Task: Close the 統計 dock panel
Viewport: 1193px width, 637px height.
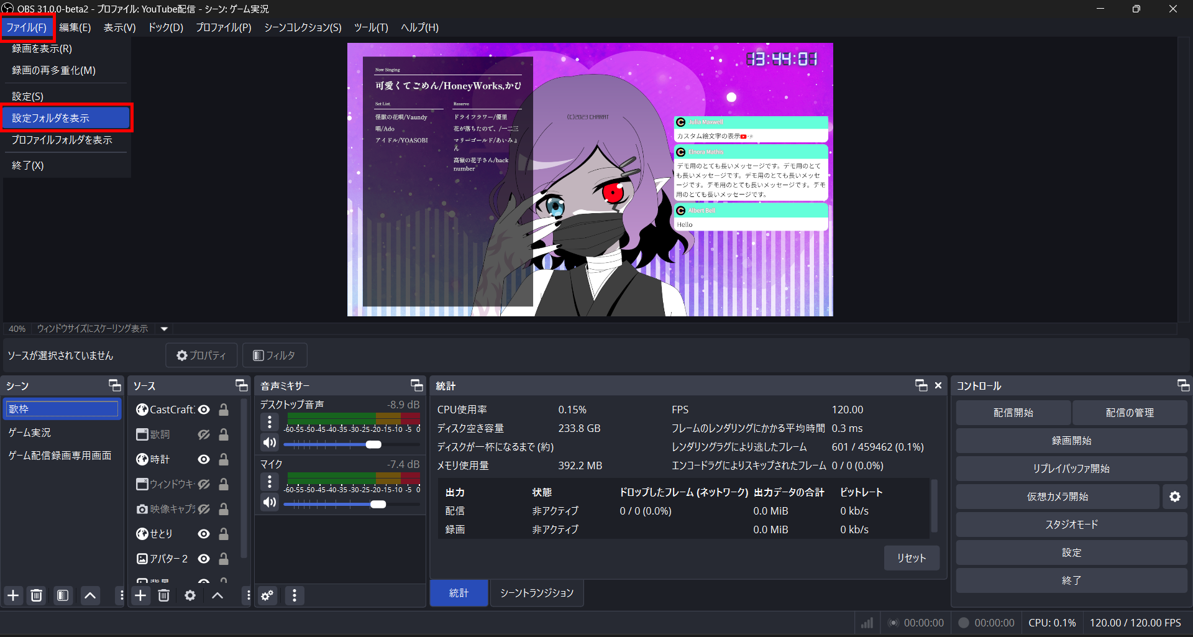Action: click(938, 385)
